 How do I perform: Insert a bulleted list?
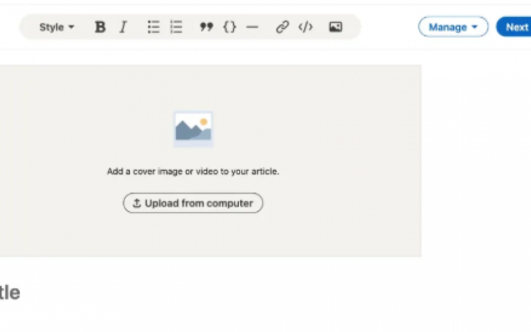pyautogui.click(x=154, y=27)
